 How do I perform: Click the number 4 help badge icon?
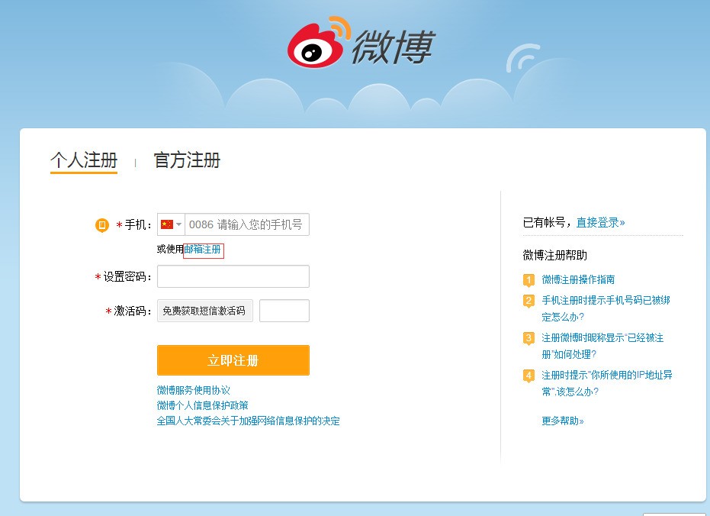click(528, 376)
